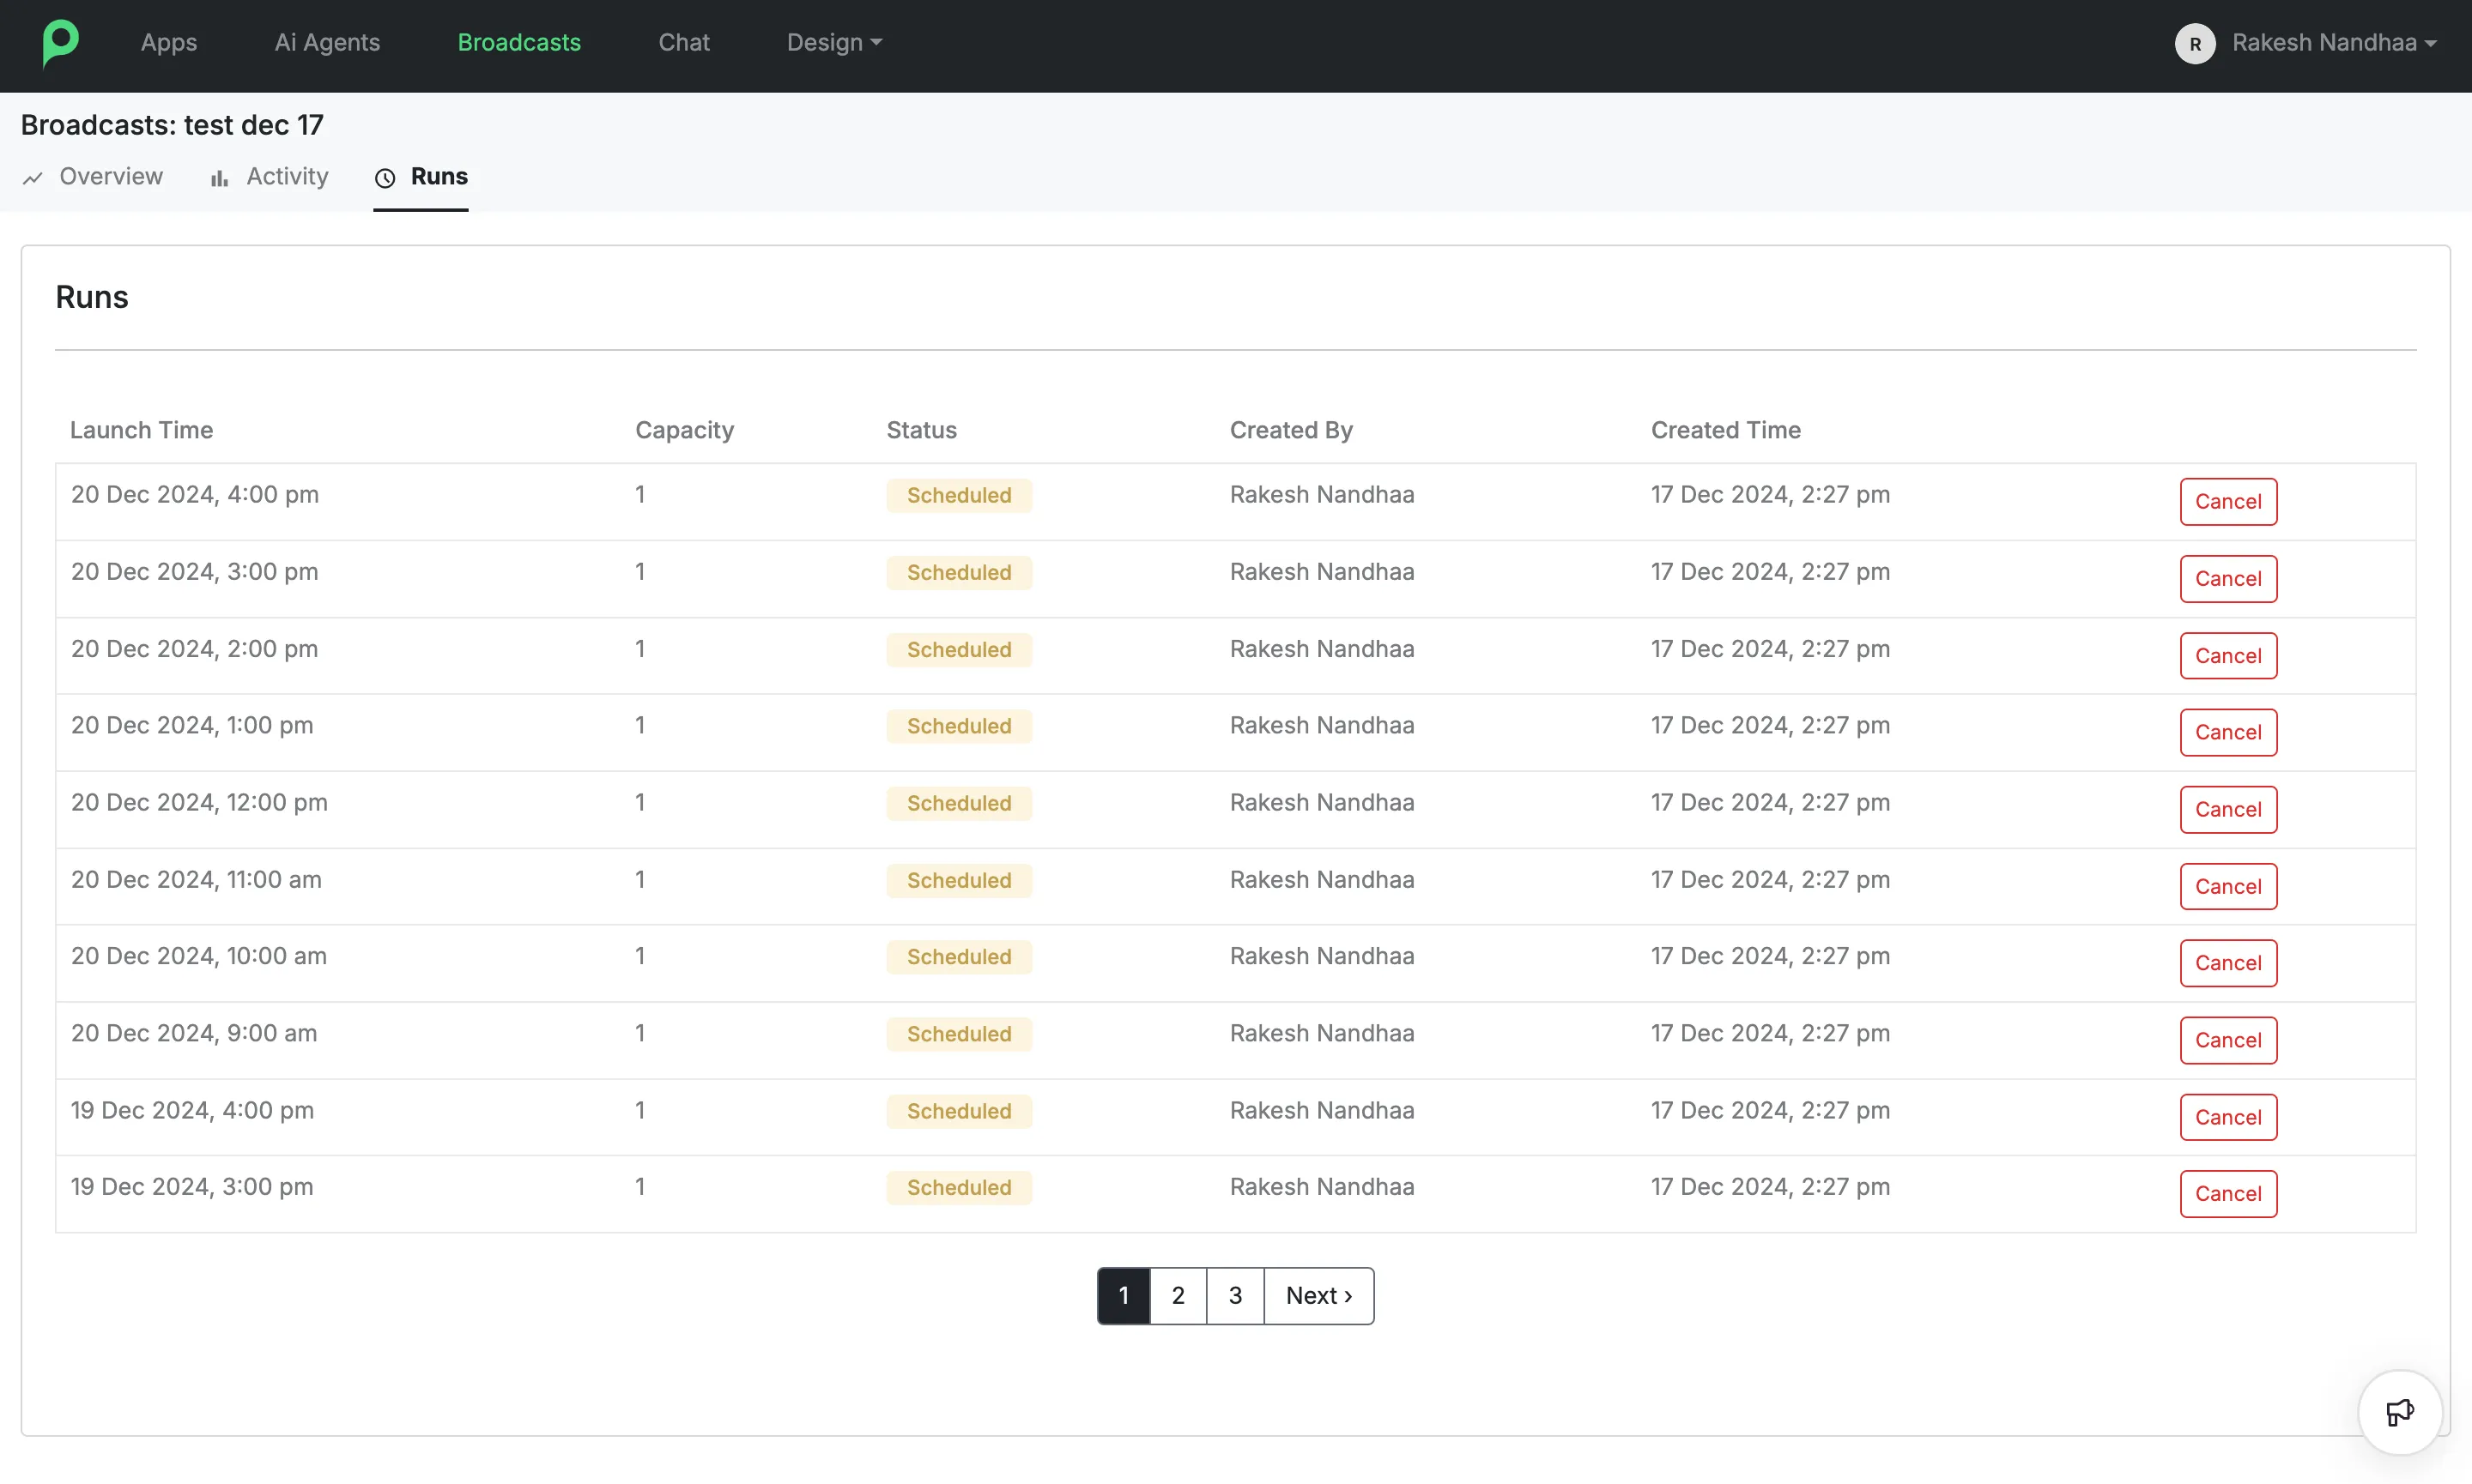Open the megaphone feedback widget icon
2472x1484 pixels.
tap(2400, 1412)
